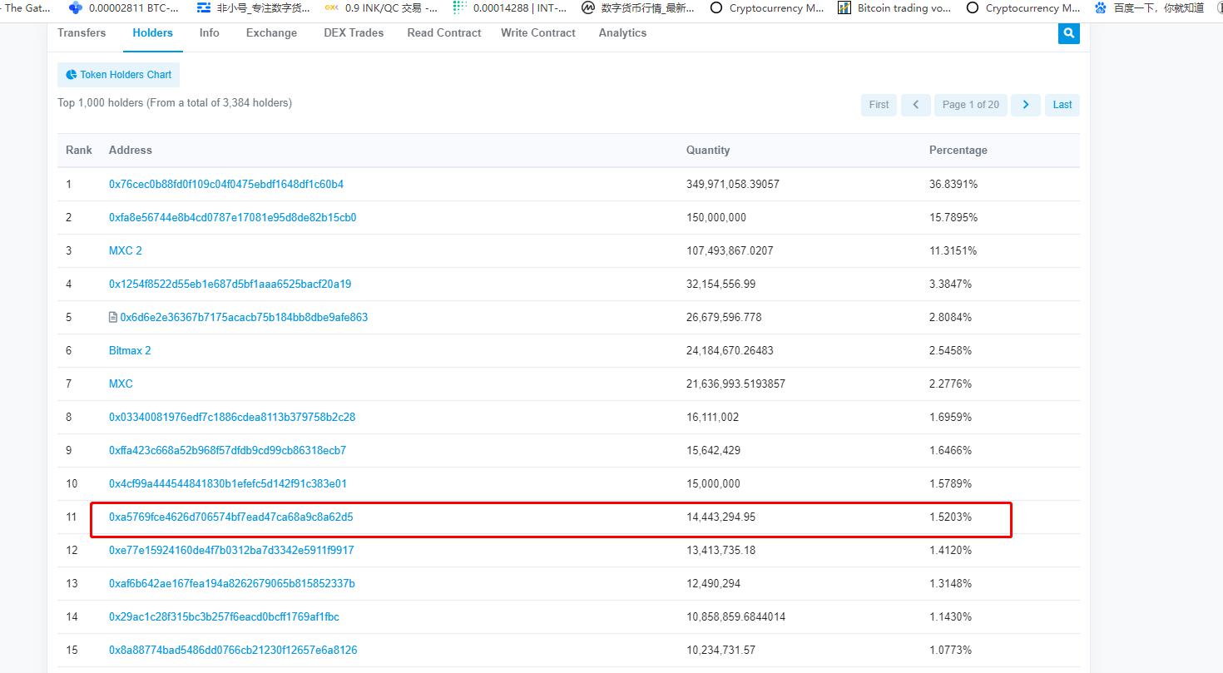This screenshot has width=1223, height=673.
Task: Open the 0.9 INK/QC bookmark
Action: pyautogui.click(x=382, y=8)
